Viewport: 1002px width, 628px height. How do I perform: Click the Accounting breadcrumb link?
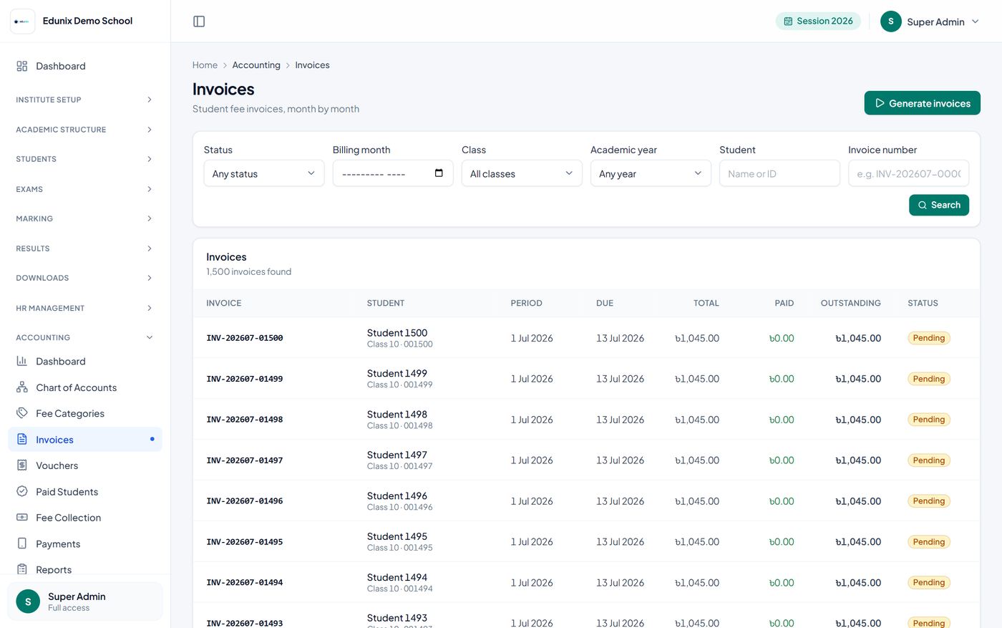click(x=256, y=65)
